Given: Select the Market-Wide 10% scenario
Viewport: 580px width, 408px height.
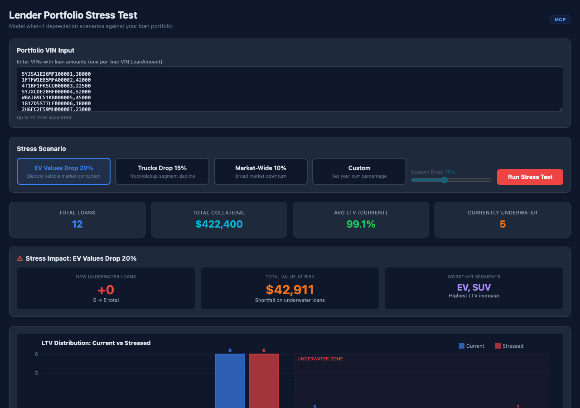Looking at the screenshot, I should [x=261, y=171].
